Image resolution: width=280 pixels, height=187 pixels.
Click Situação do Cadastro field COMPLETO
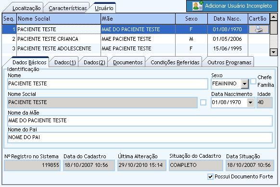[x=196, y=165]
